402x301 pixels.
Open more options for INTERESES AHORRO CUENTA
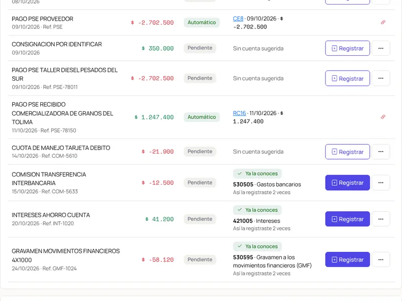(x=381, y=219)
